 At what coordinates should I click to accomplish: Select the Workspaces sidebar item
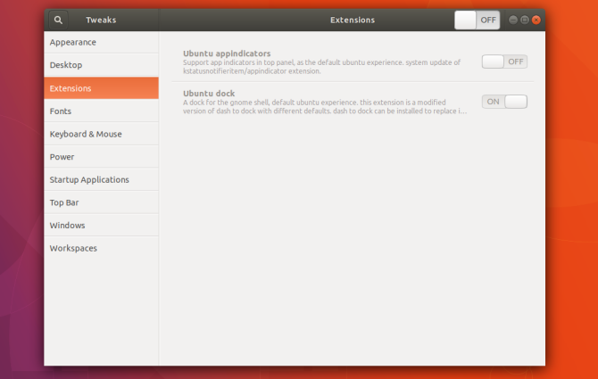tap(101, 248)
